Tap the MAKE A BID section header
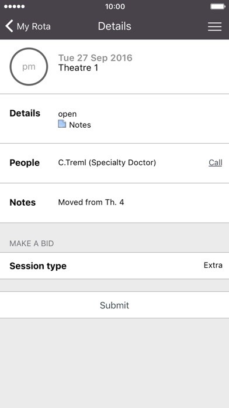Viewport: 229px width, 408px height. pyautogui.click(x=32, y=243)
